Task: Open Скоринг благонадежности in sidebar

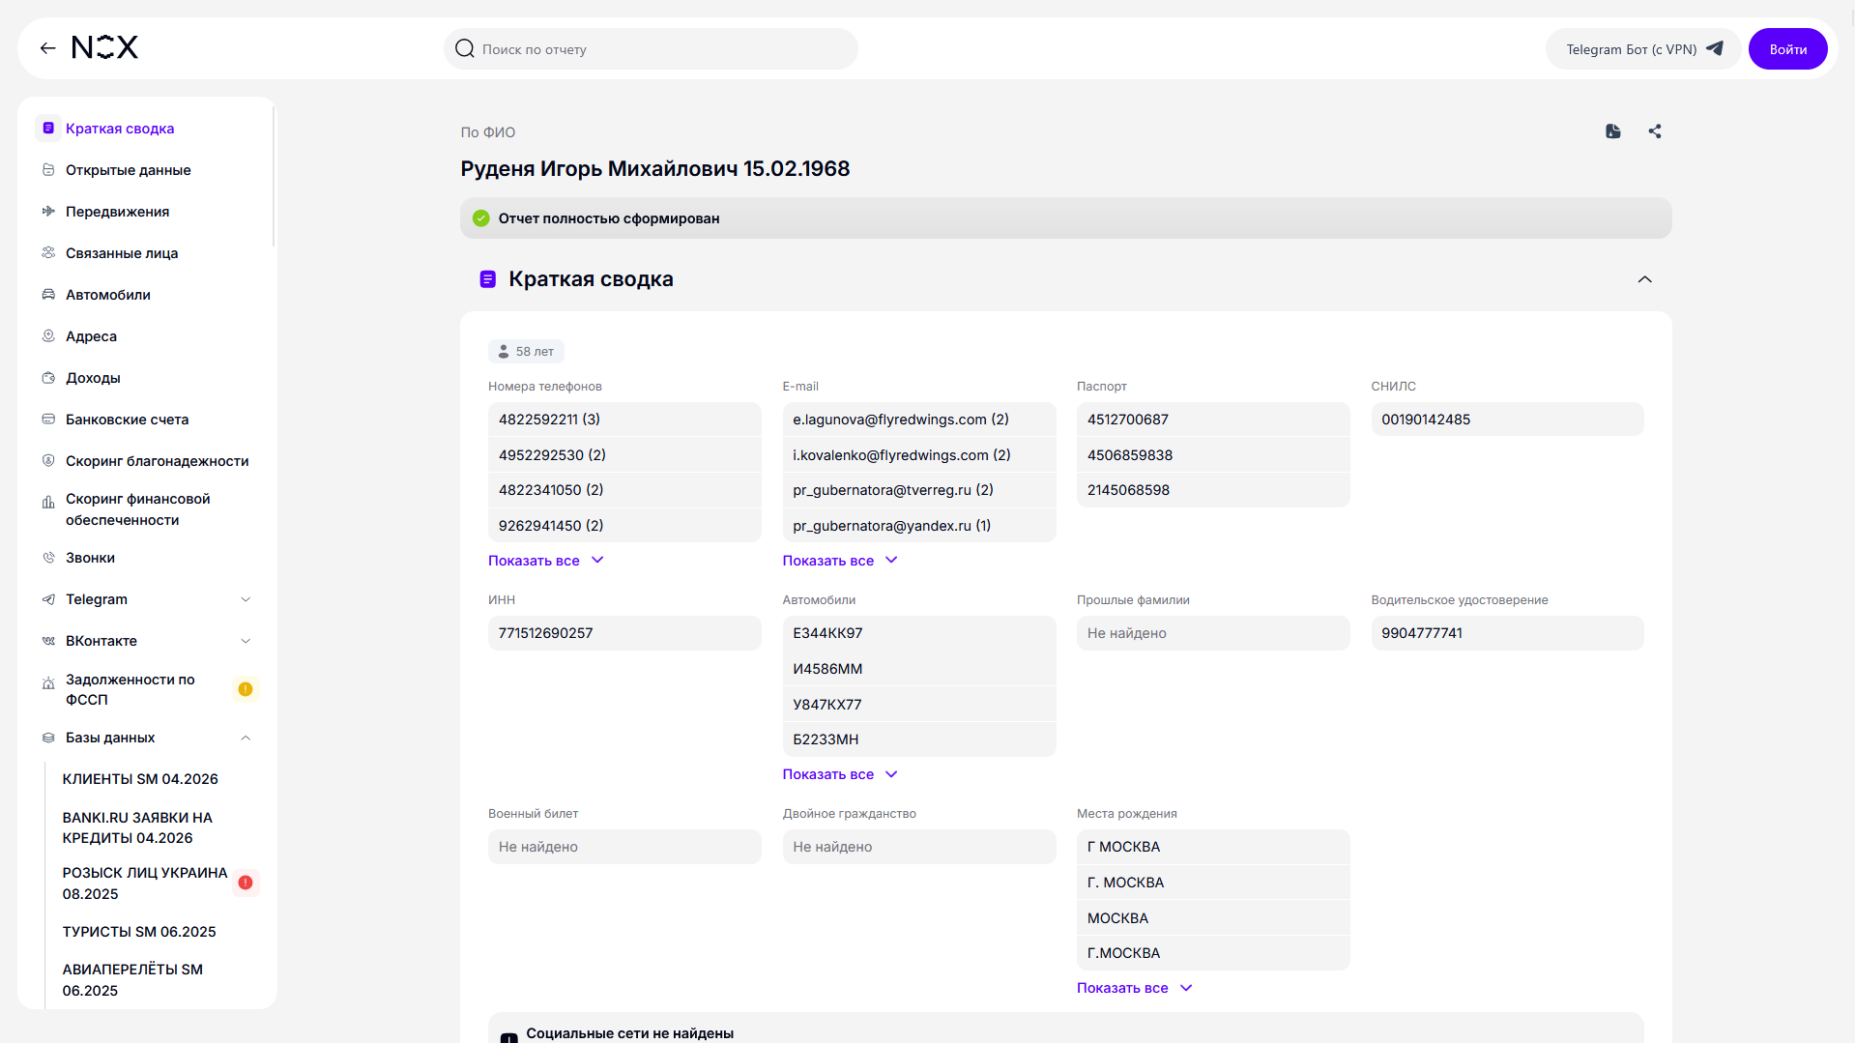Action: tap(158, 461)
